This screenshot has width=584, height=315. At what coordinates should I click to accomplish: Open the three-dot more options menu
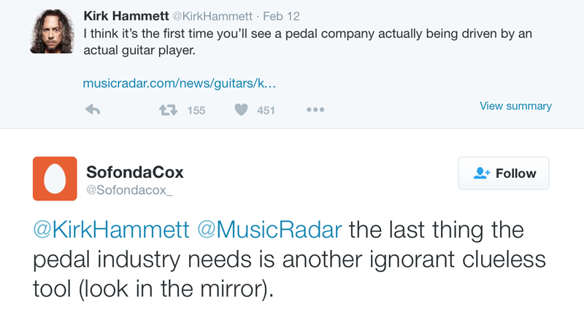(315, 110)
